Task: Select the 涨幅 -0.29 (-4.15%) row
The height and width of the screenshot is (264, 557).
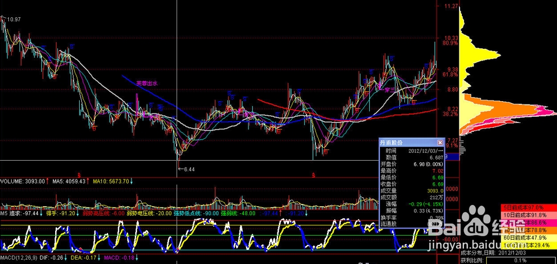Action: pos(412,204)
